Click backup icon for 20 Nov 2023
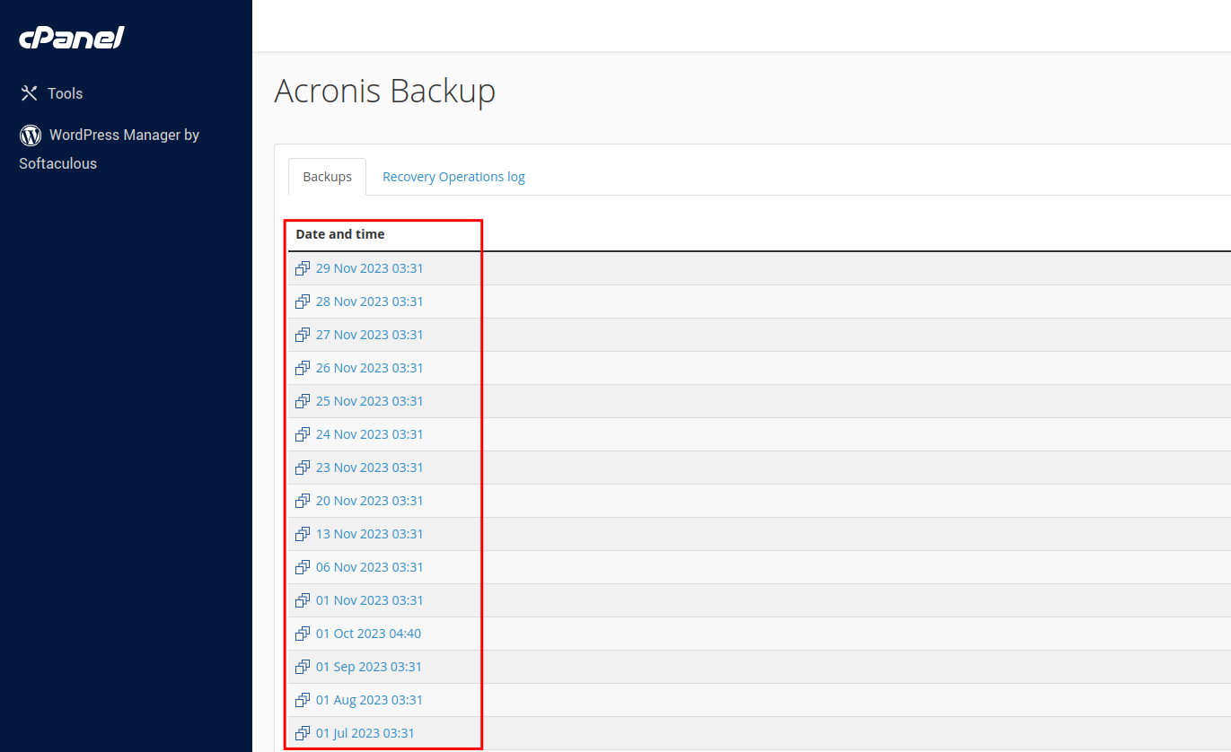The image size is (1231, 752). point(303,501)
